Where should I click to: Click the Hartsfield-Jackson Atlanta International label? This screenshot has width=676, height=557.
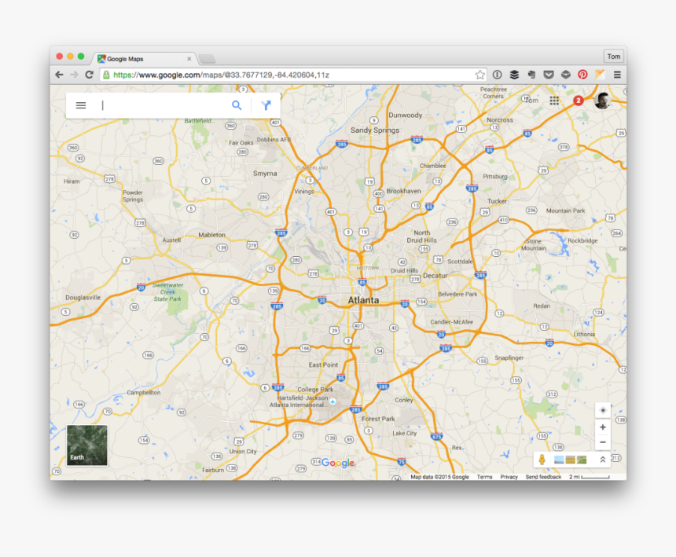click(x=299, y=401)
